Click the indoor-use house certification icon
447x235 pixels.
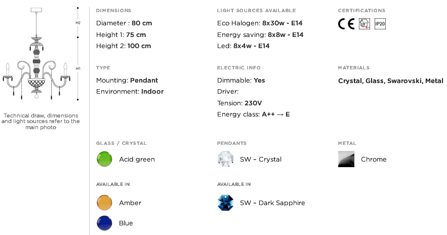[x=364, y=24]
